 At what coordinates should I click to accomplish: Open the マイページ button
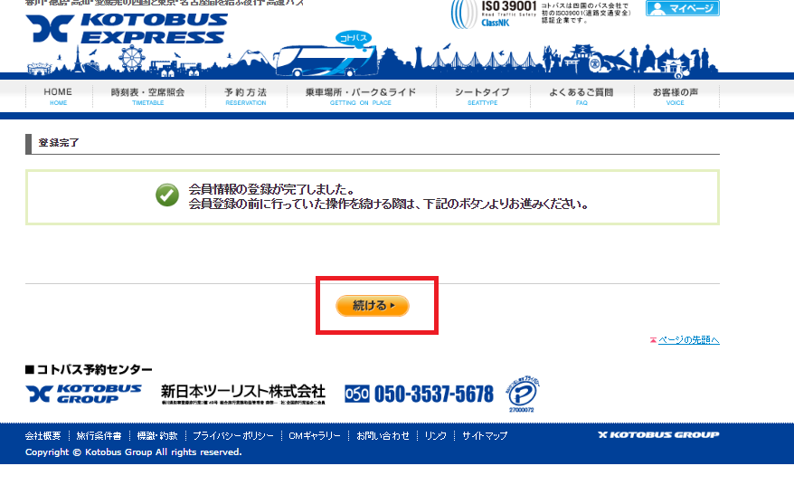682,8
